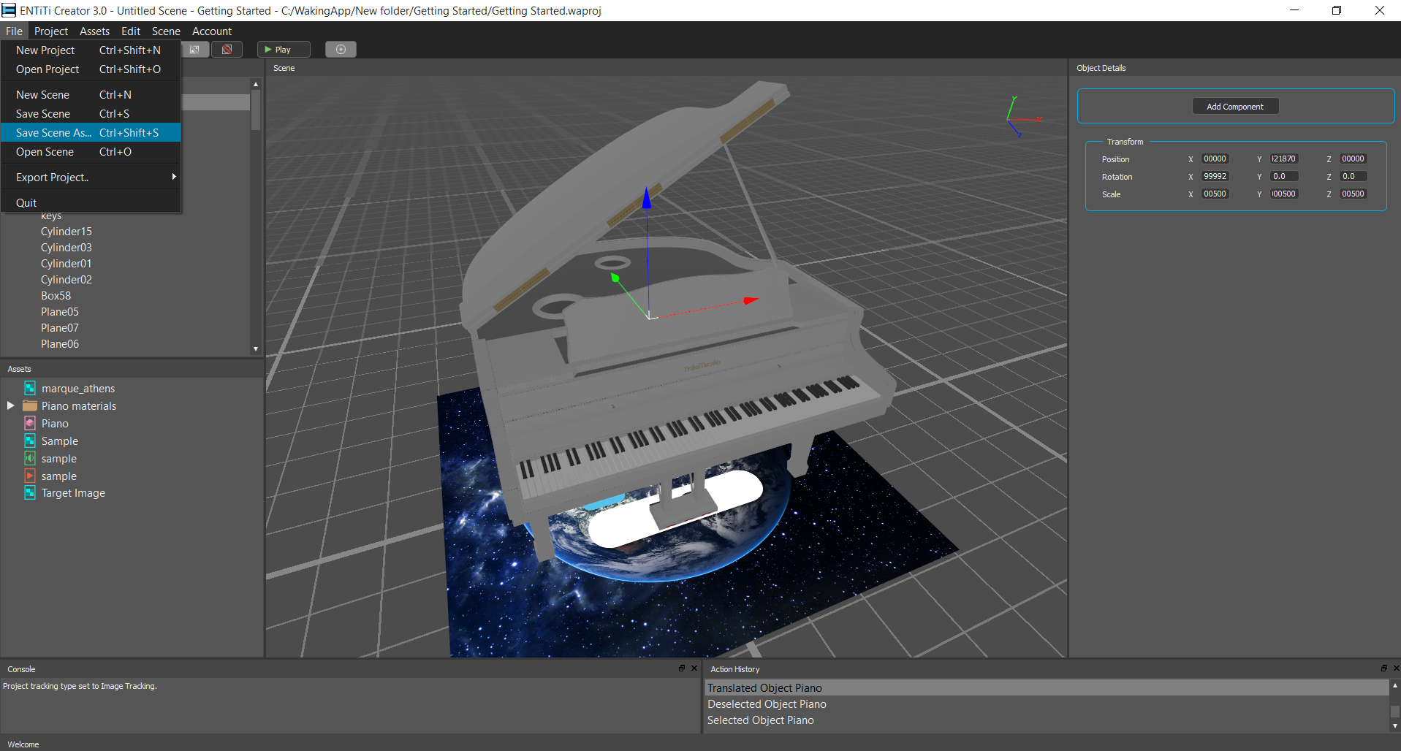Select Plane07 in the hierarchy

pyautogui.click(x=60, y=327)
